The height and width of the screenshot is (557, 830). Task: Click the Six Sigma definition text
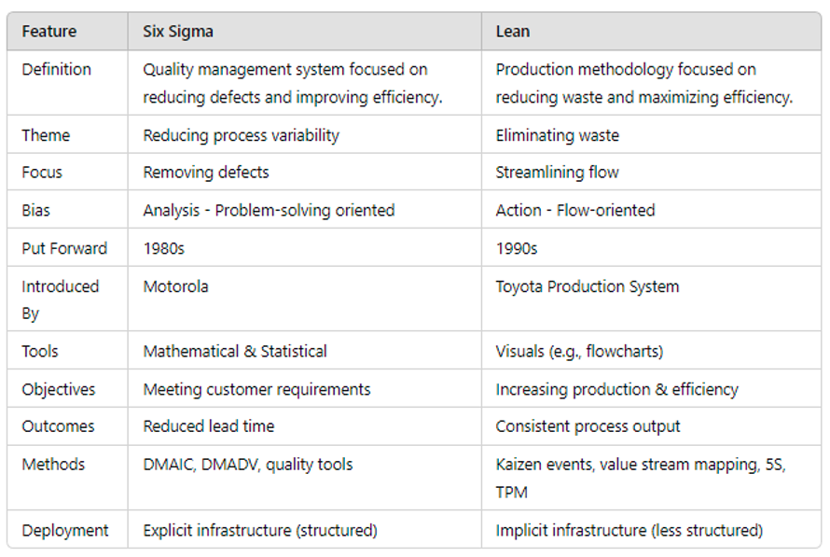click(x=292, y=83)
